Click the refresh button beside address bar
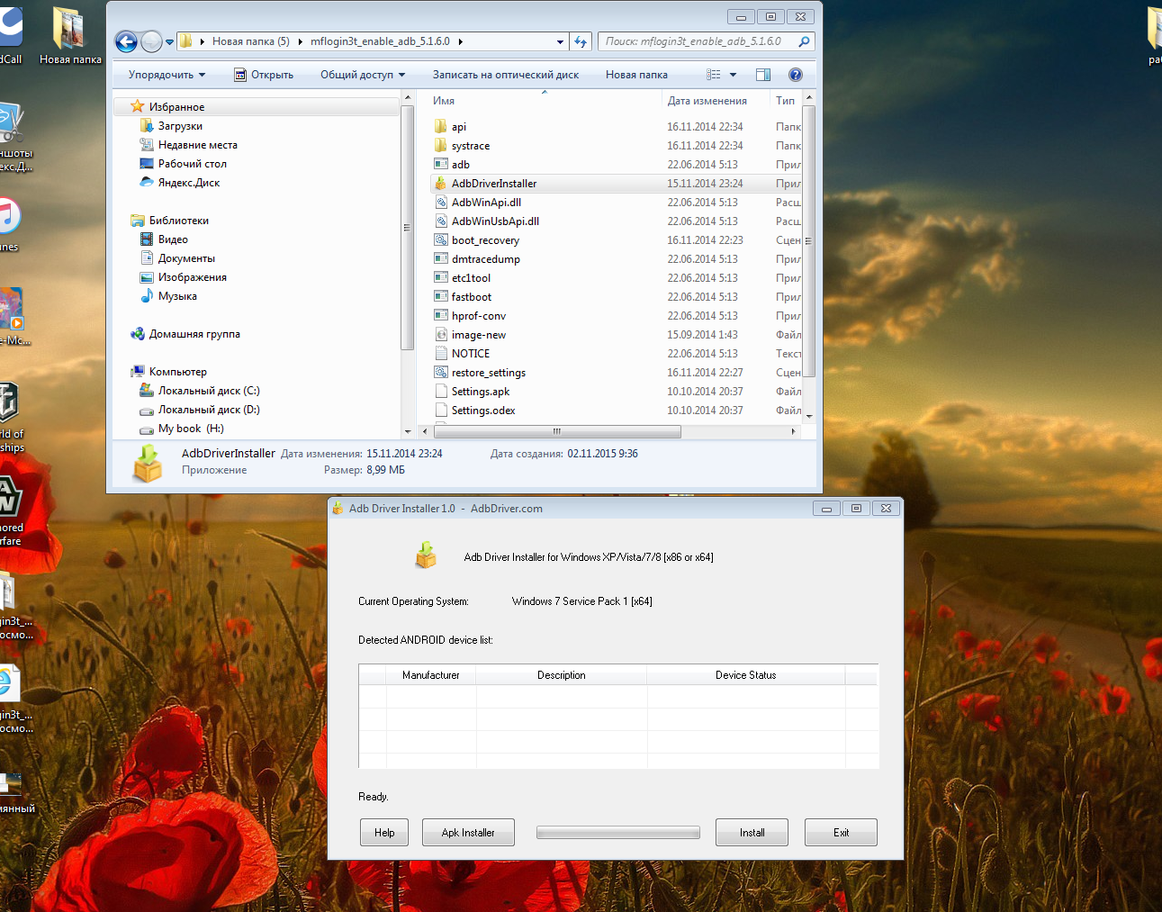 tap(581, 41)
